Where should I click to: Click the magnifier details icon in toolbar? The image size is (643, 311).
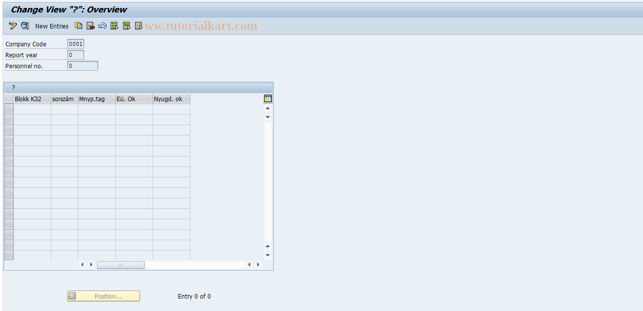point(25,26)
